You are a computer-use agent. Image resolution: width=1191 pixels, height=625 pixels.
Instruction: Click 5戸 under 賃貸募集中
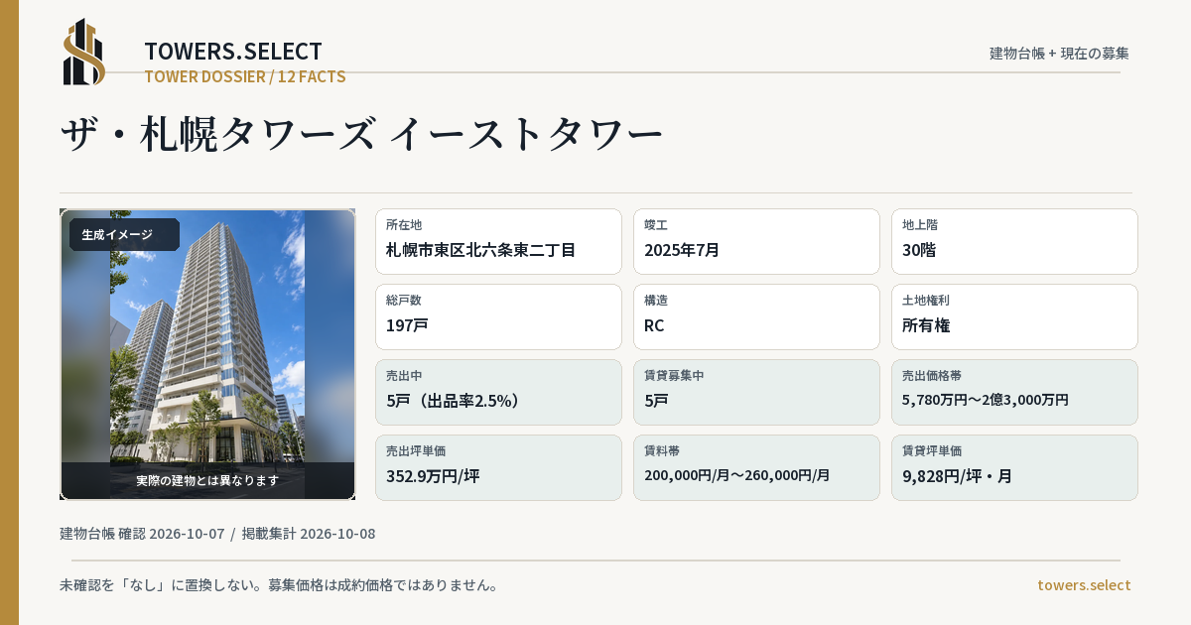[x=656, y=401]
